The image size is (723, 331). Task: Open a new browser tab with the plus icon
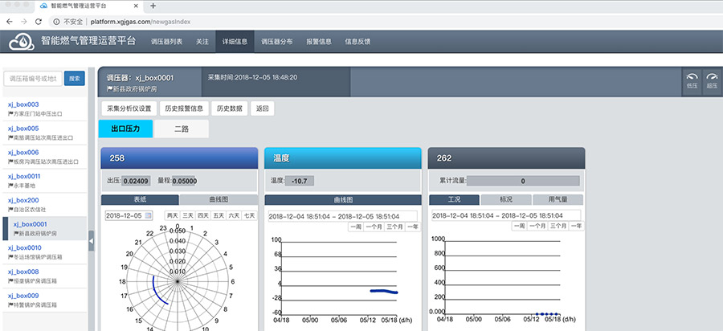(x=153, y=6)
